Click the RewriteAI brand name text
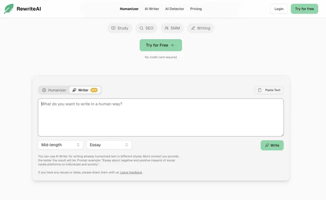Image resolution: width=326 pixels, height=200 pixels. click(29, 9)
